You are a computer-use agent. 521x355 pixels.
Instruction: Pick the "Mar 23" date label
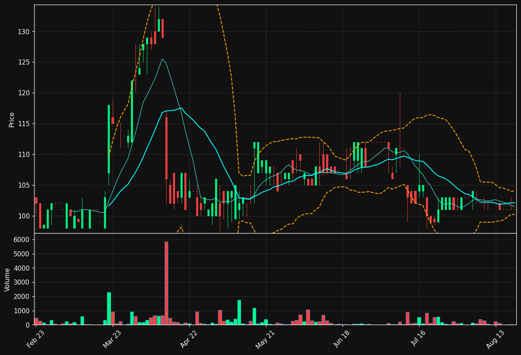(x=112, y=339)
